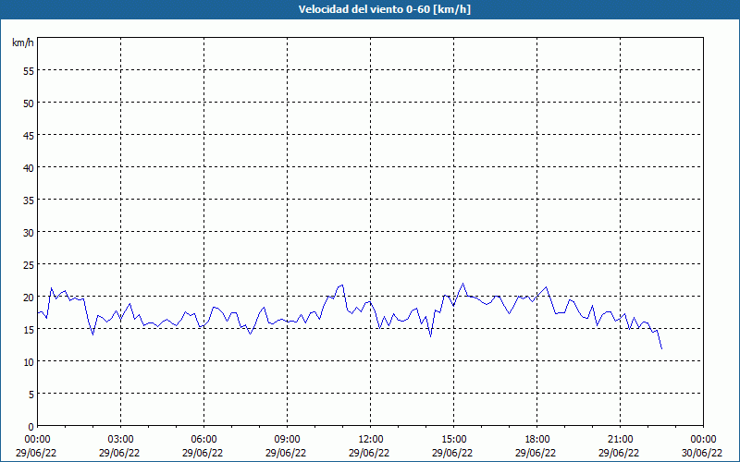This screenshot has height=462, width=740.
Task: Click the 30/06/22 date label
Action: (703, 453)
